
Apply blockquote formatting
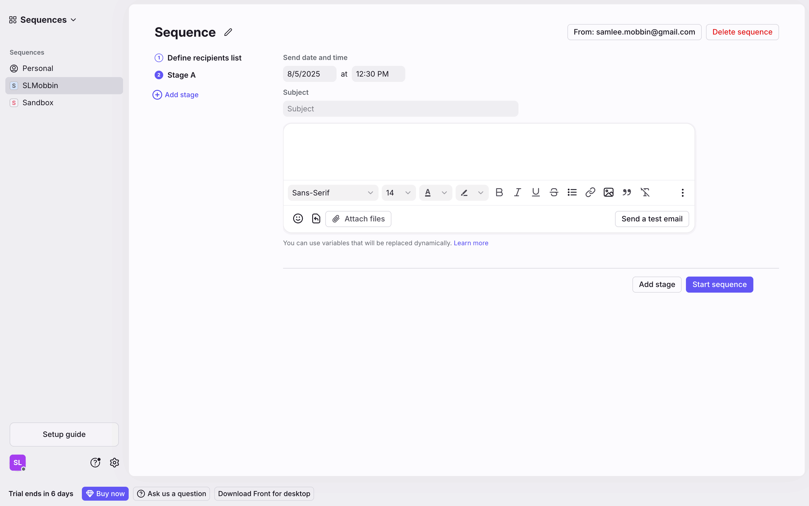(x=627, y=192)
